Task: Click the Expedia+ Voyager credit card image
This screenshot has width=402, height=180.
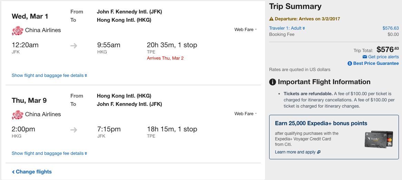Action: 379,139
